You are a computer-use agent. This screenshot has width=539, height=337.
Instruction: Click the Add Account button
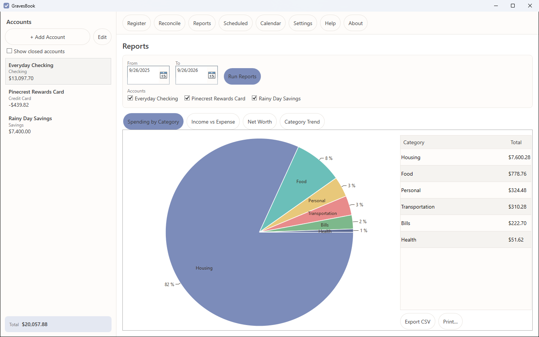[x=48, y=37]
